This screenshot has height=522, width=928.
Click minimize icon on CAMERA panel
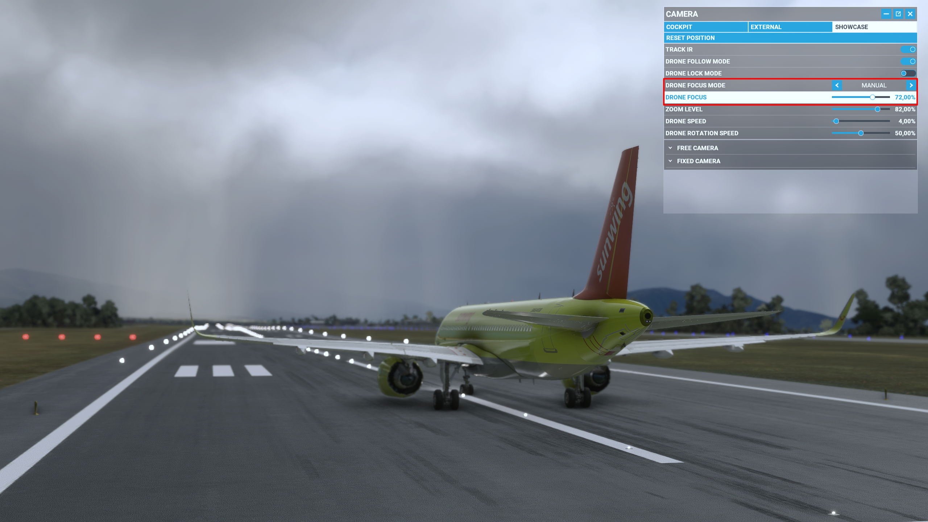tap(887, 14)
